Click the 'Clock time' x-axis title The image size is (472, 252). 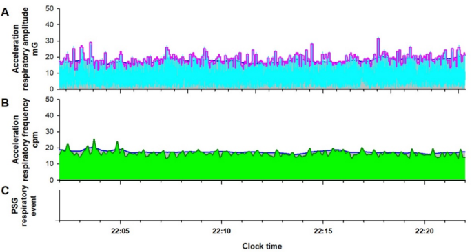pos(263,247)
